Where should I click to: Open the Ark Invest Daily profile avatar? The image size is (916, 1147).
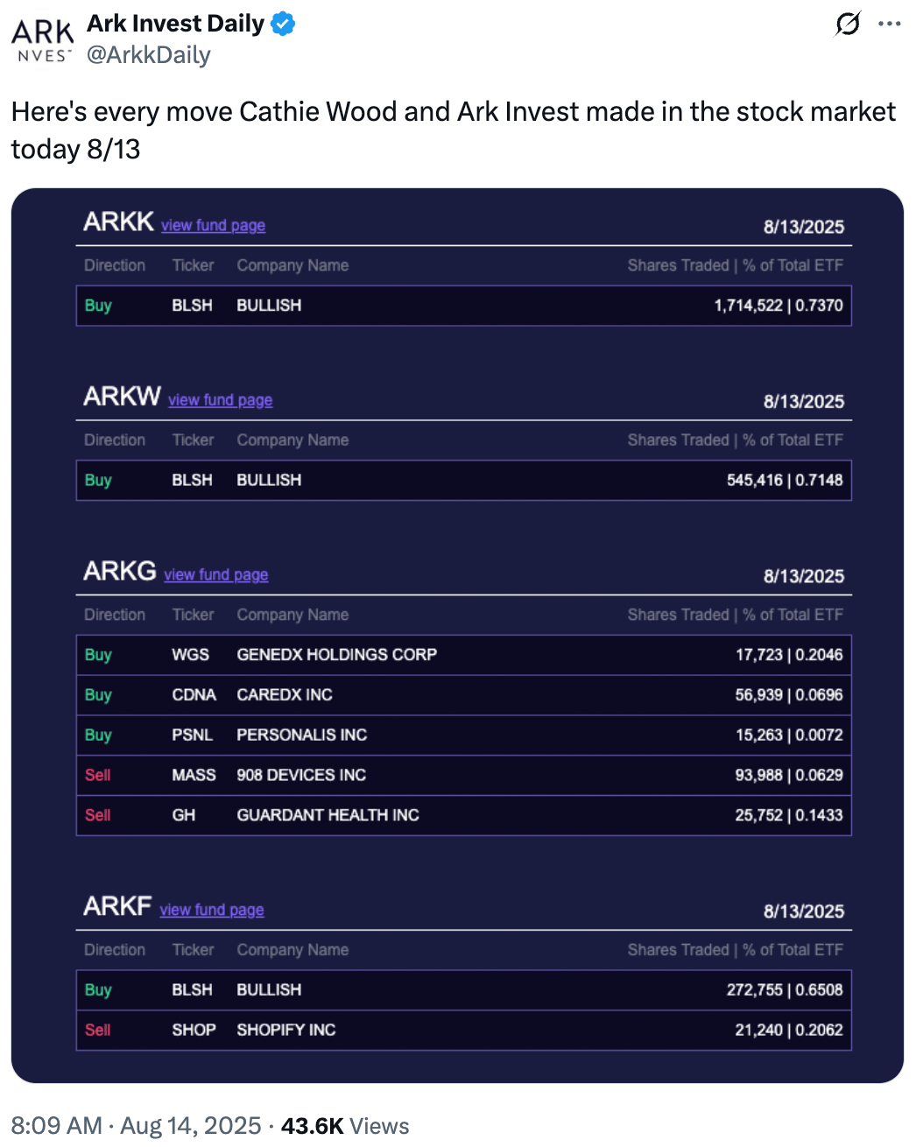(42, 40)
